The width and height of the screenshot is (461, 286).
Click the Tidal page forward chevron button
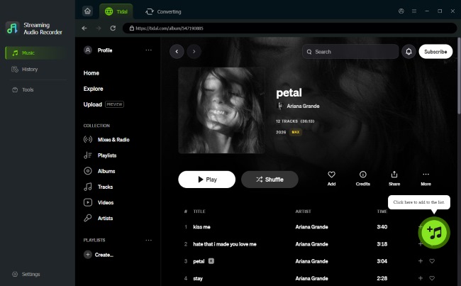pos(194,52)
